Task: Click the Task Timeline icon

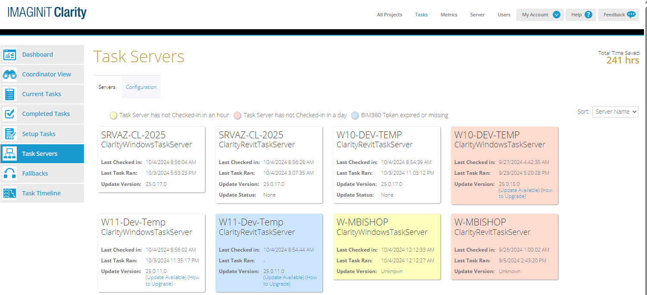Action: coord(9,193)
